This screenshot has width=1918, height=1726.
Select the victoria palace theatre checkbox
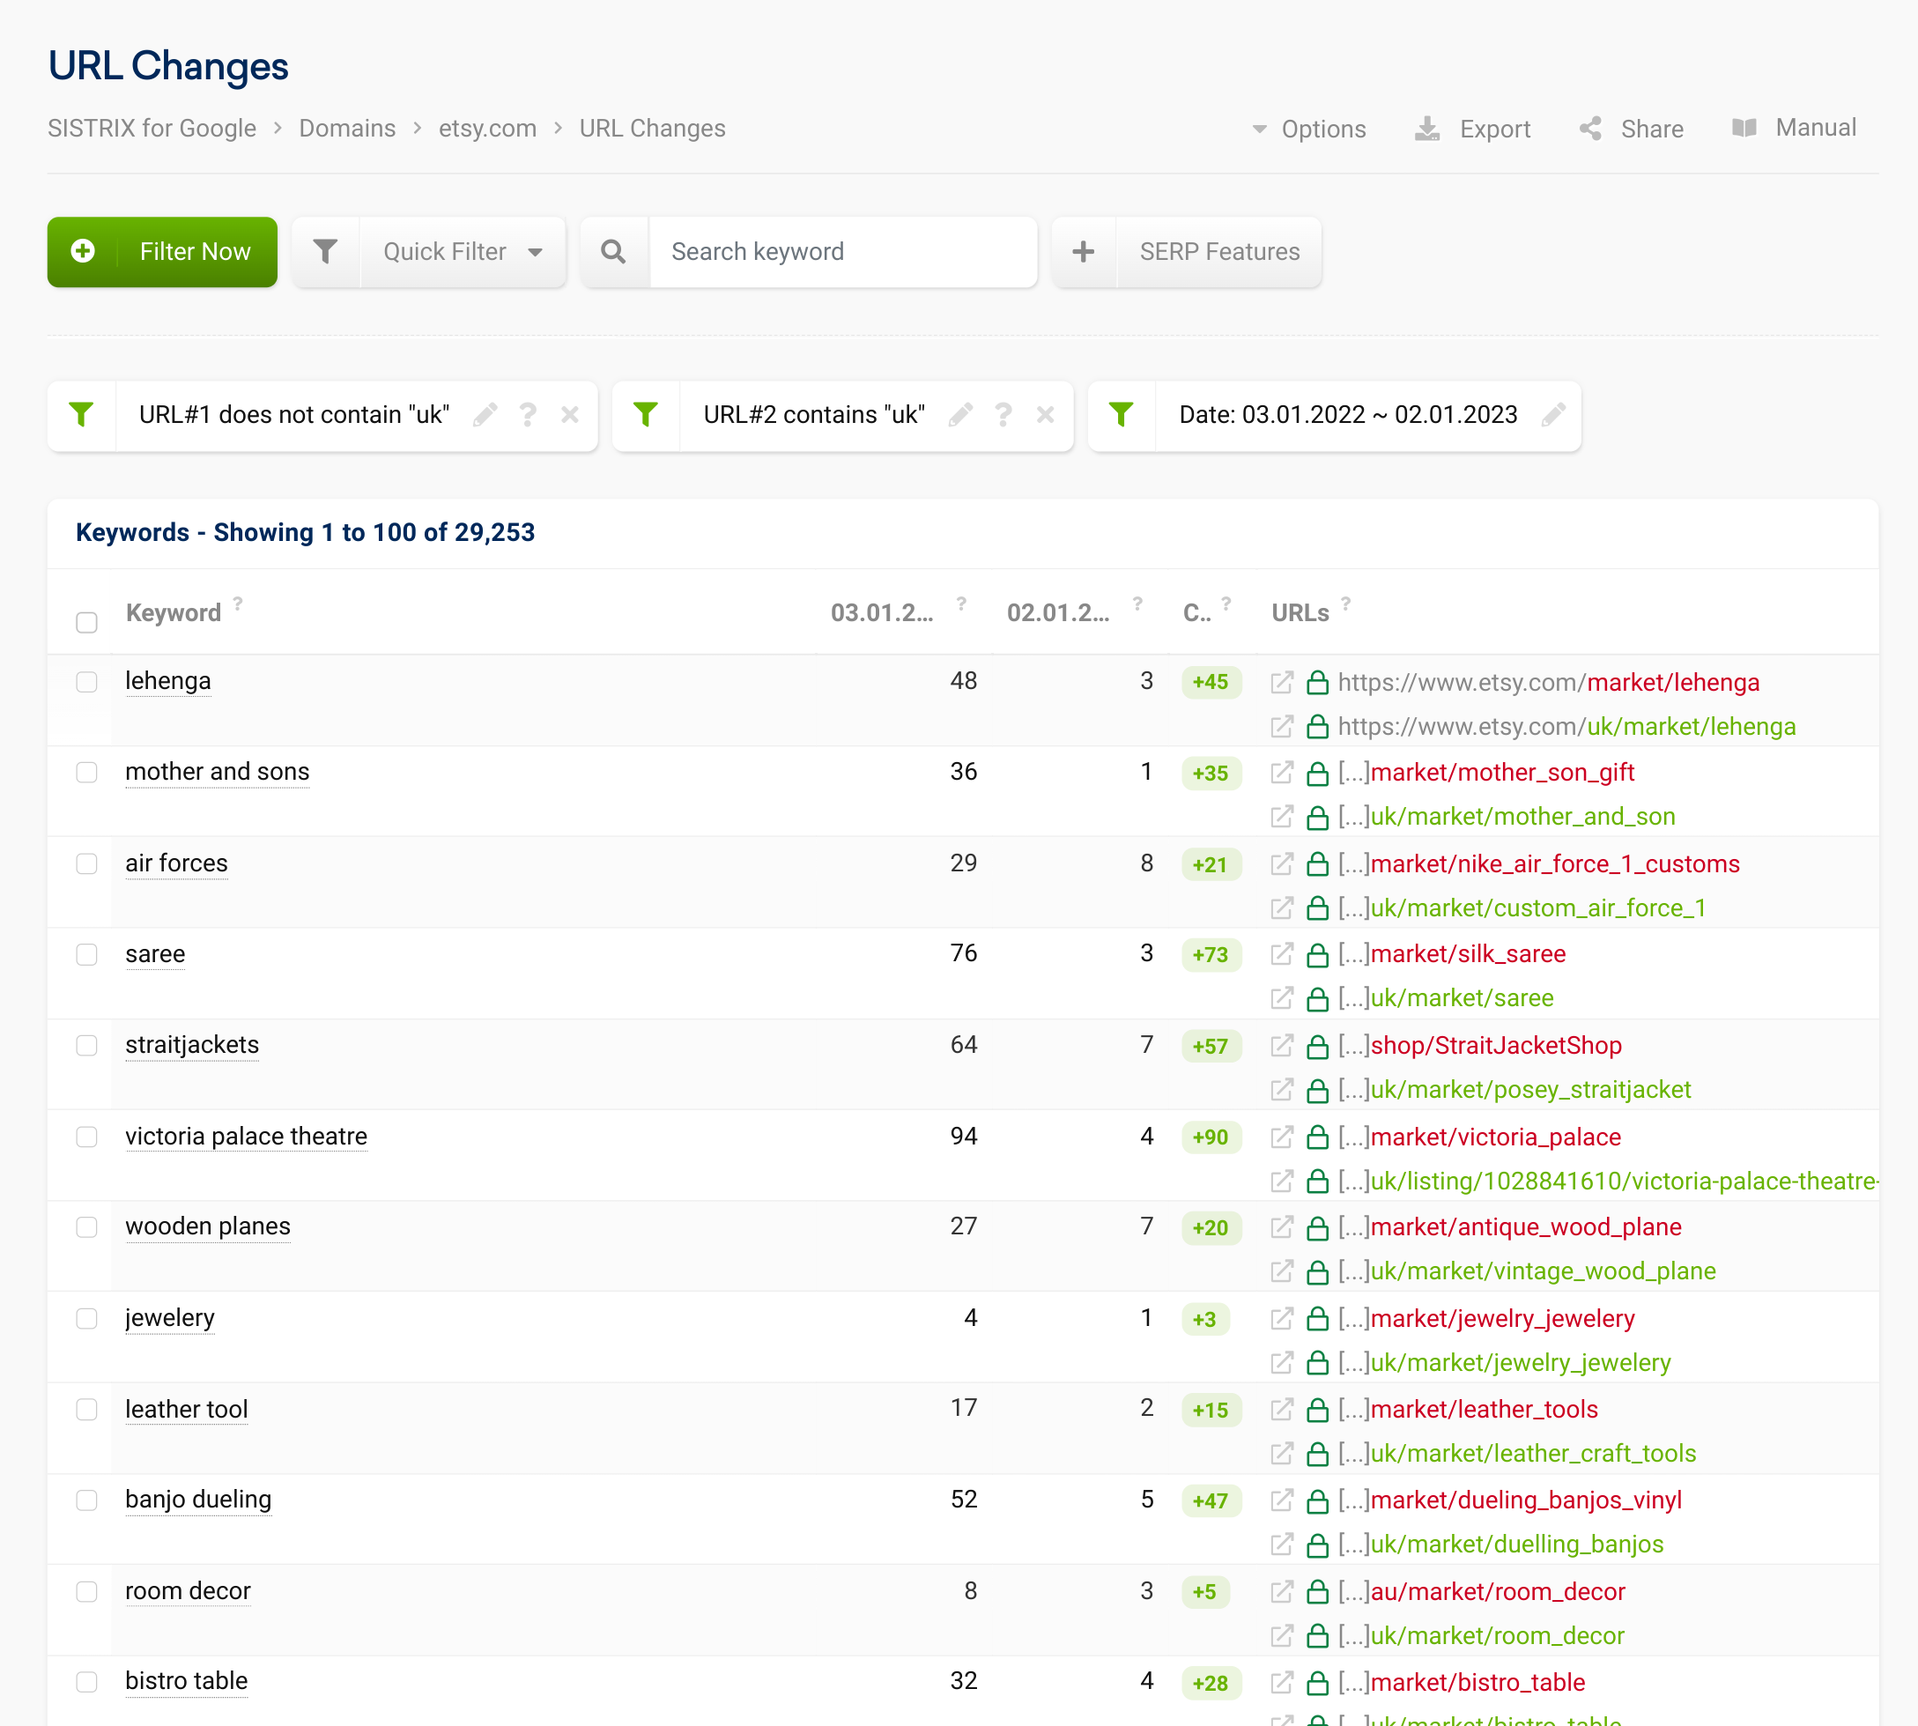(87, 1137)
